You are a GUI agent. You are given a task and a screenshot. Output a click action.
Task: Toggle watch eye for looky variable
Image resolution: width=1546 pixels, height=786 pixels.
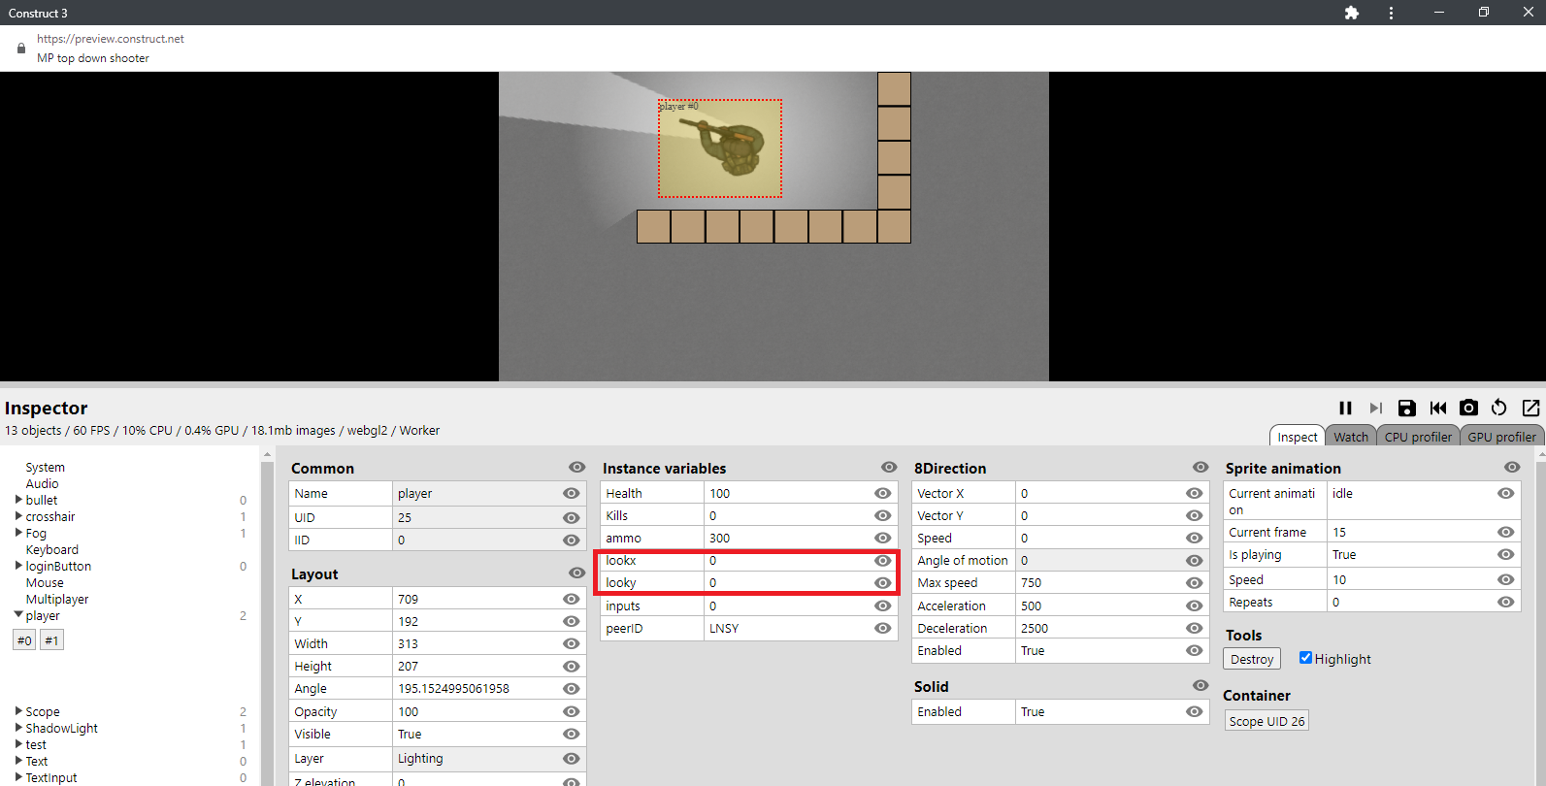(x=882, y=582)
